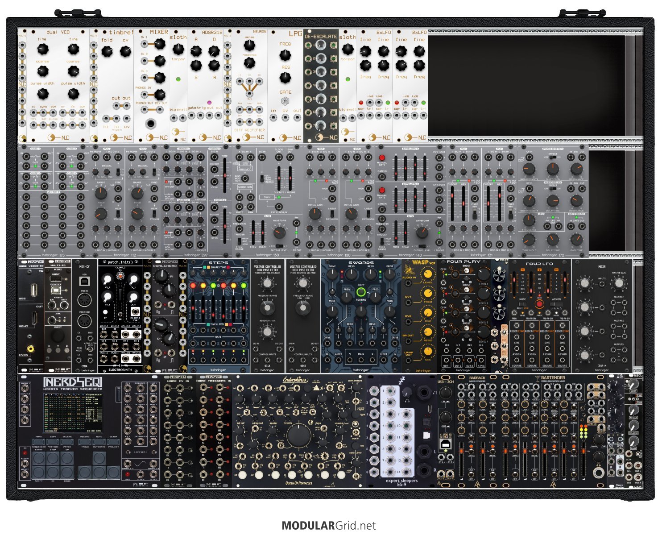Click Envelope 2 red Manual Gate button
This screenshot has height=535, width=658.
(x=382, y=190)
